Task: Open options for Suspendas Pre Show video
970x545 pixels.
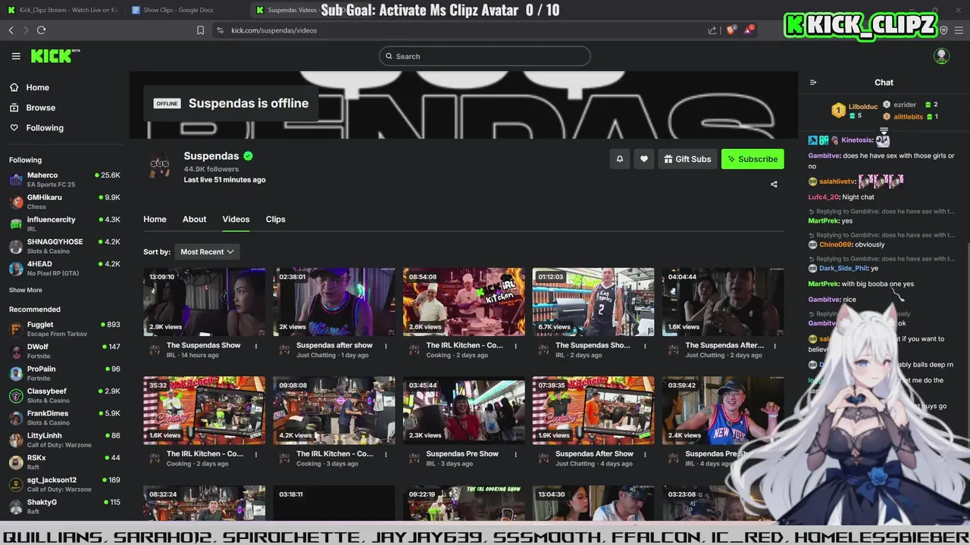Action: [x=515, y=455]
